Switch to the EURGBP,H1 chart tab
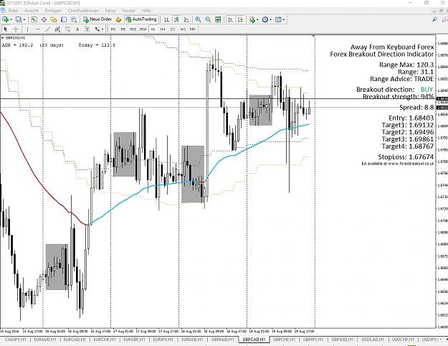 coord(134,340)
